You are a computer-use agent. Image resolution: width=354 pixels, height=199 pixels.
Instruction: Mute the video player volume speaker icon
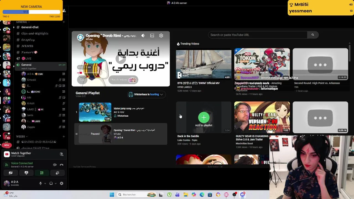click(143, 36)
